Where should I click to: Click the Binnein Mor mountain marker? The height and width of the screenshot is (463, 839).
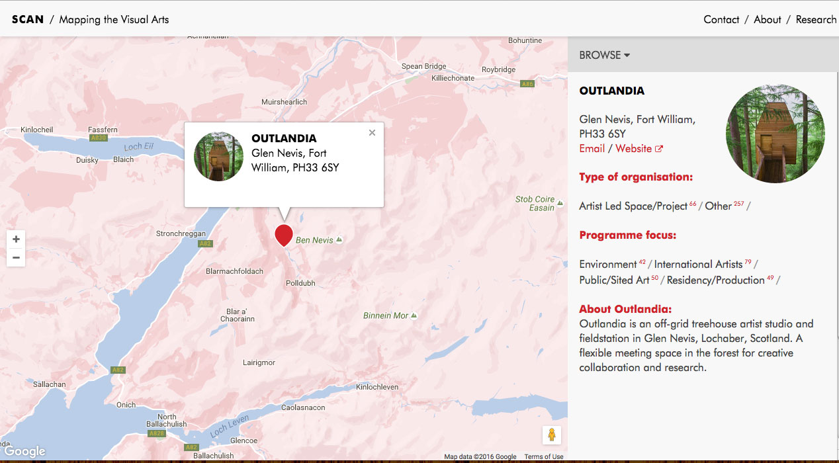(414, 316)
